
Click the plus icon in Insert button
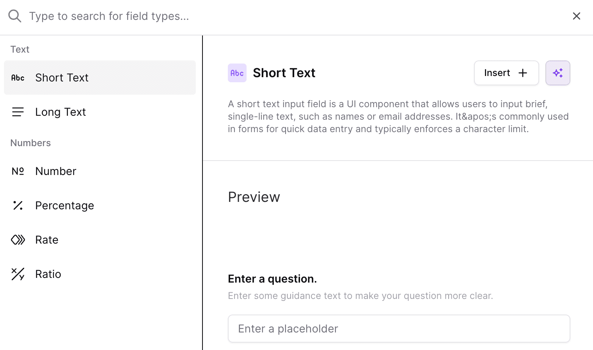coord(523,73)
